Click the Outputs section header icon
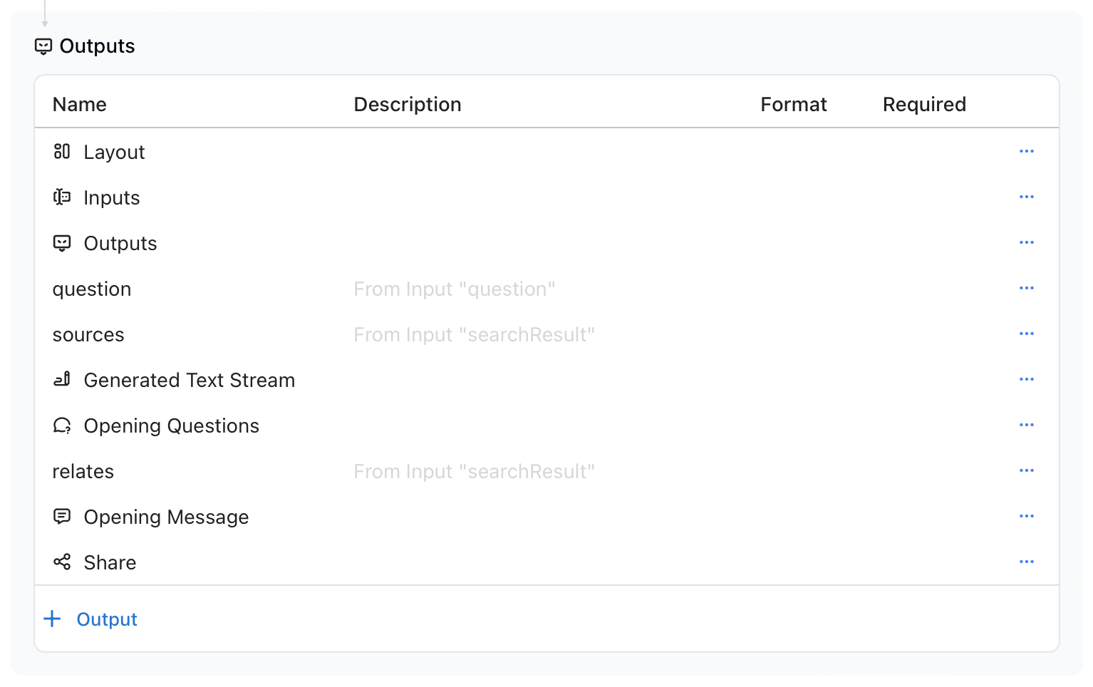The width and height of the screenshot is (1093, 687). 43,46
